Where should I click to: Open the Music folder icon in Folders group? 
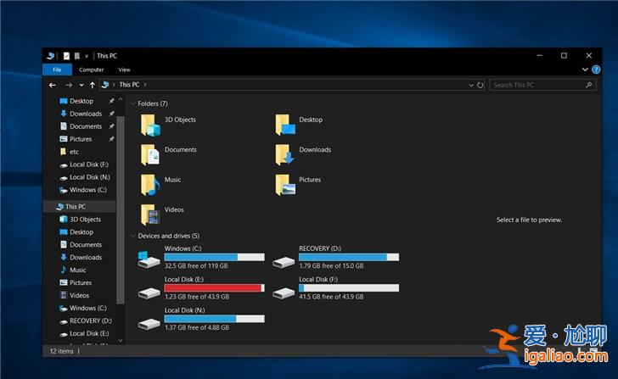tap(150, 184)
